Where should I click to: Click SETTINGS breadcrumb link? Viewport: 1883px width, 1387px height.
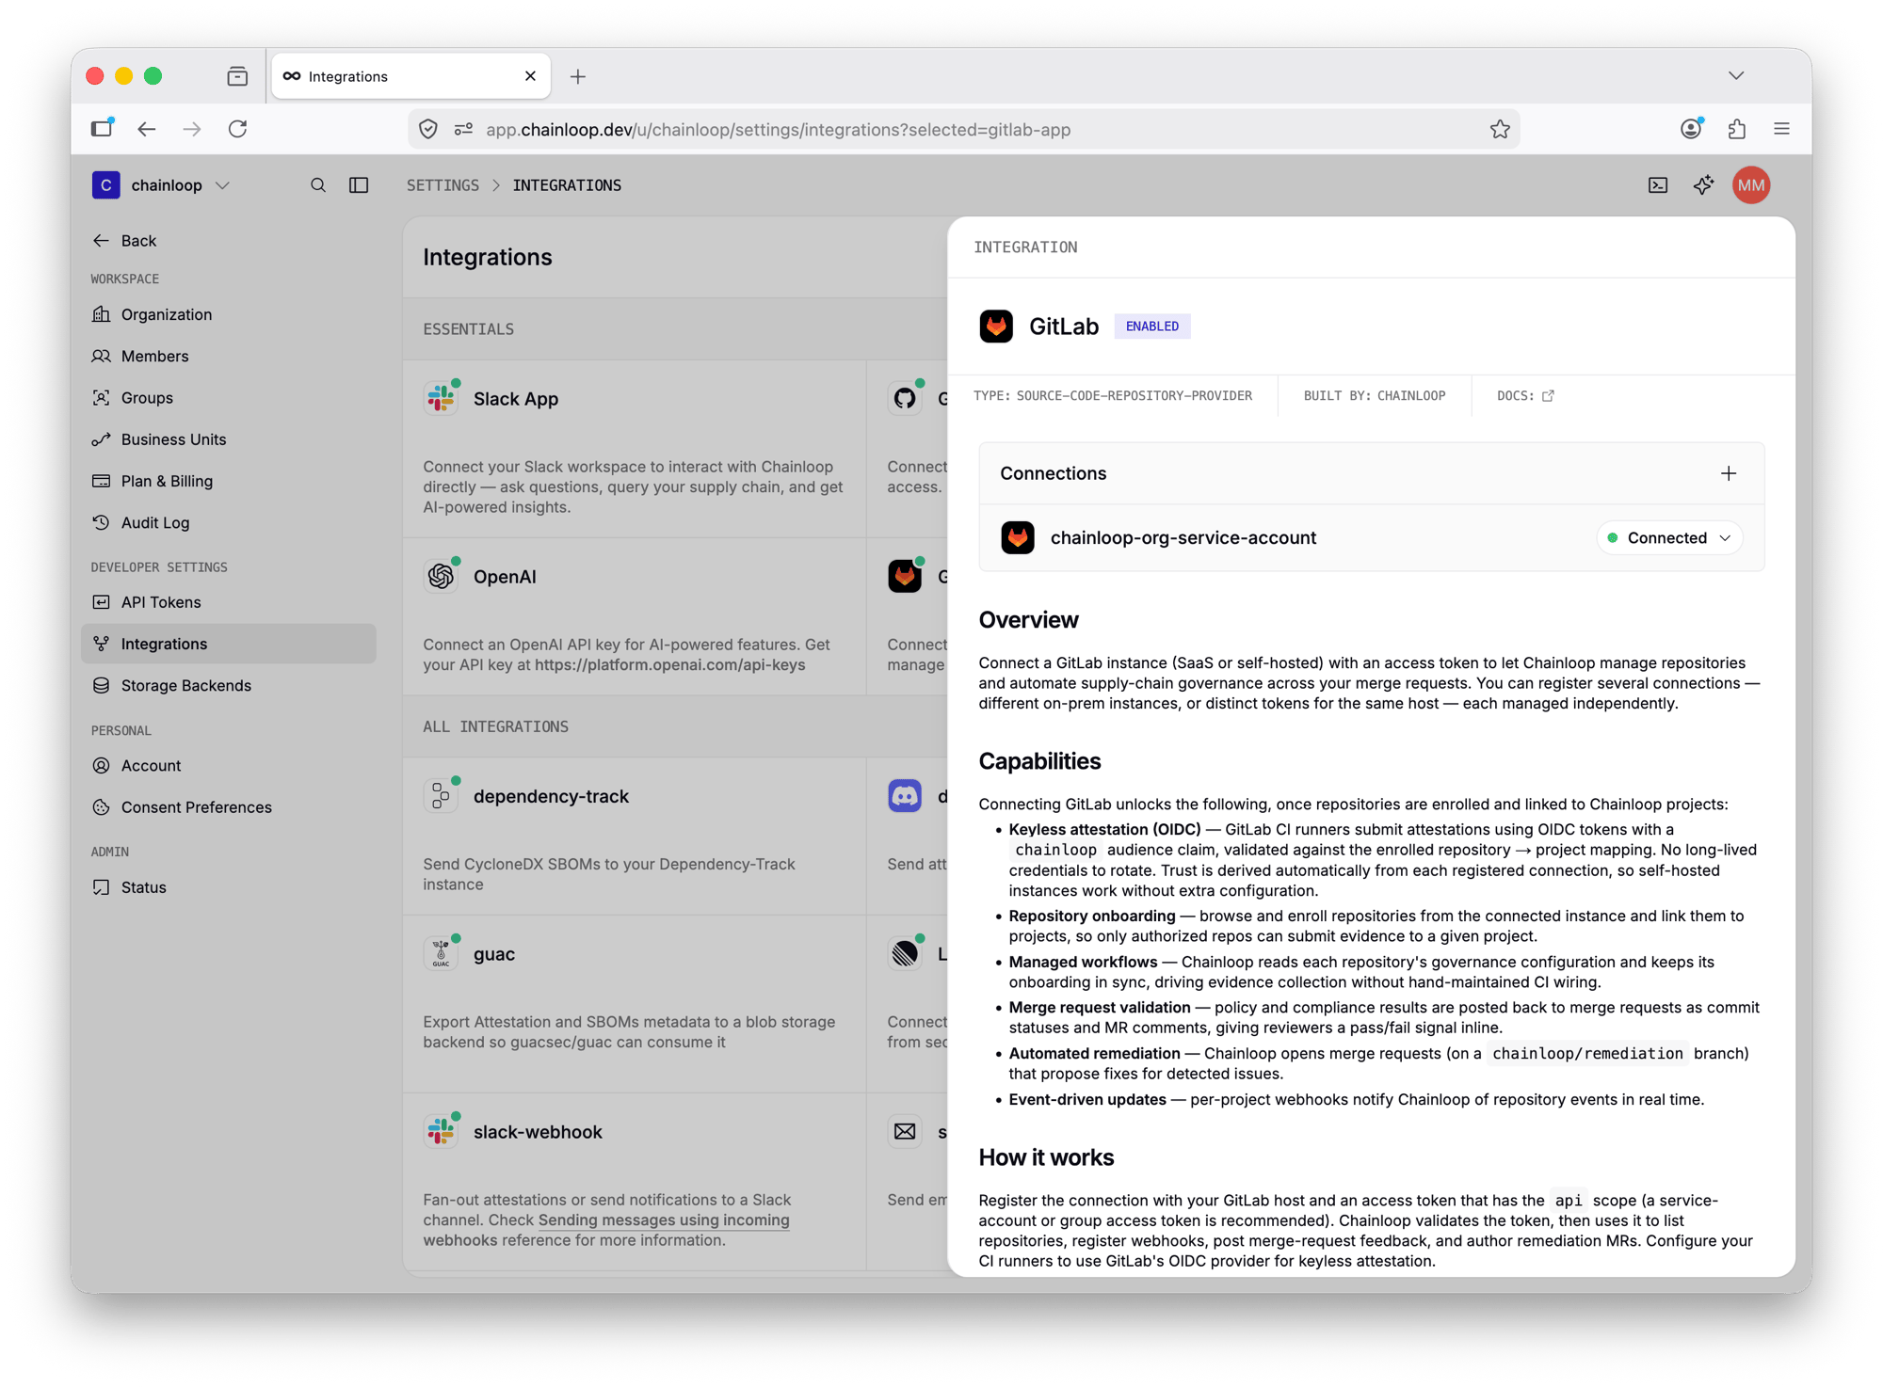(x=443, y=185)
